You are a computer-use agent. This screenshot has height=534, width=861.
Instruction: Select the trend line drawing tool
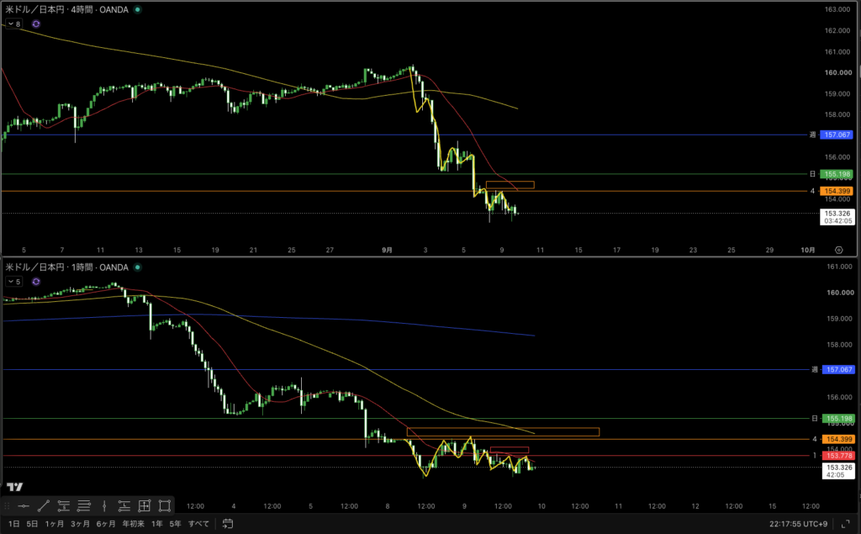tap(44, 506)
